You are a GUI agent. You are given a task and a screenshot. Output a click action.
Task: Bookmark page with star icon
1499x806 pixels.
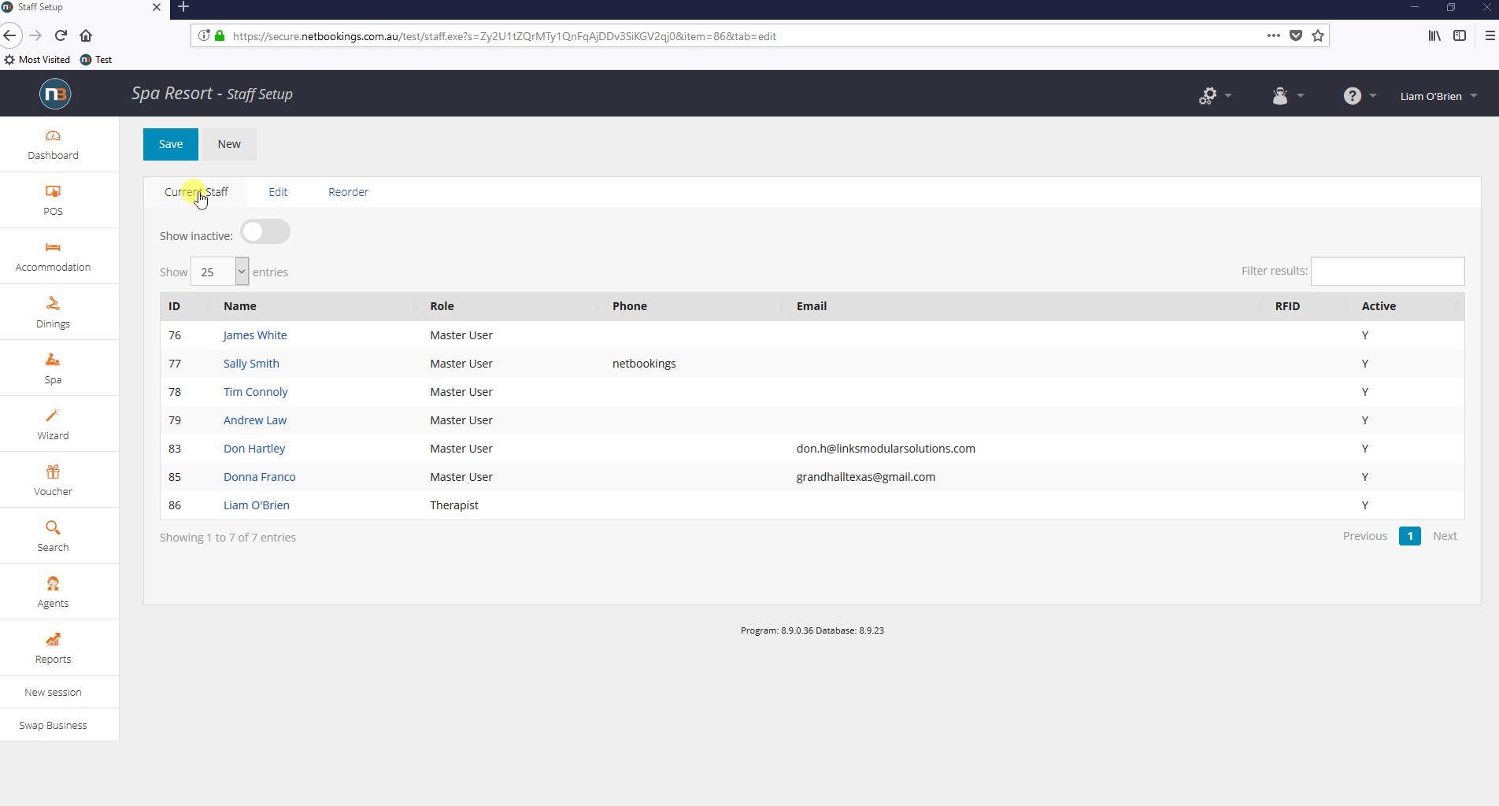tap(1318, 35)
